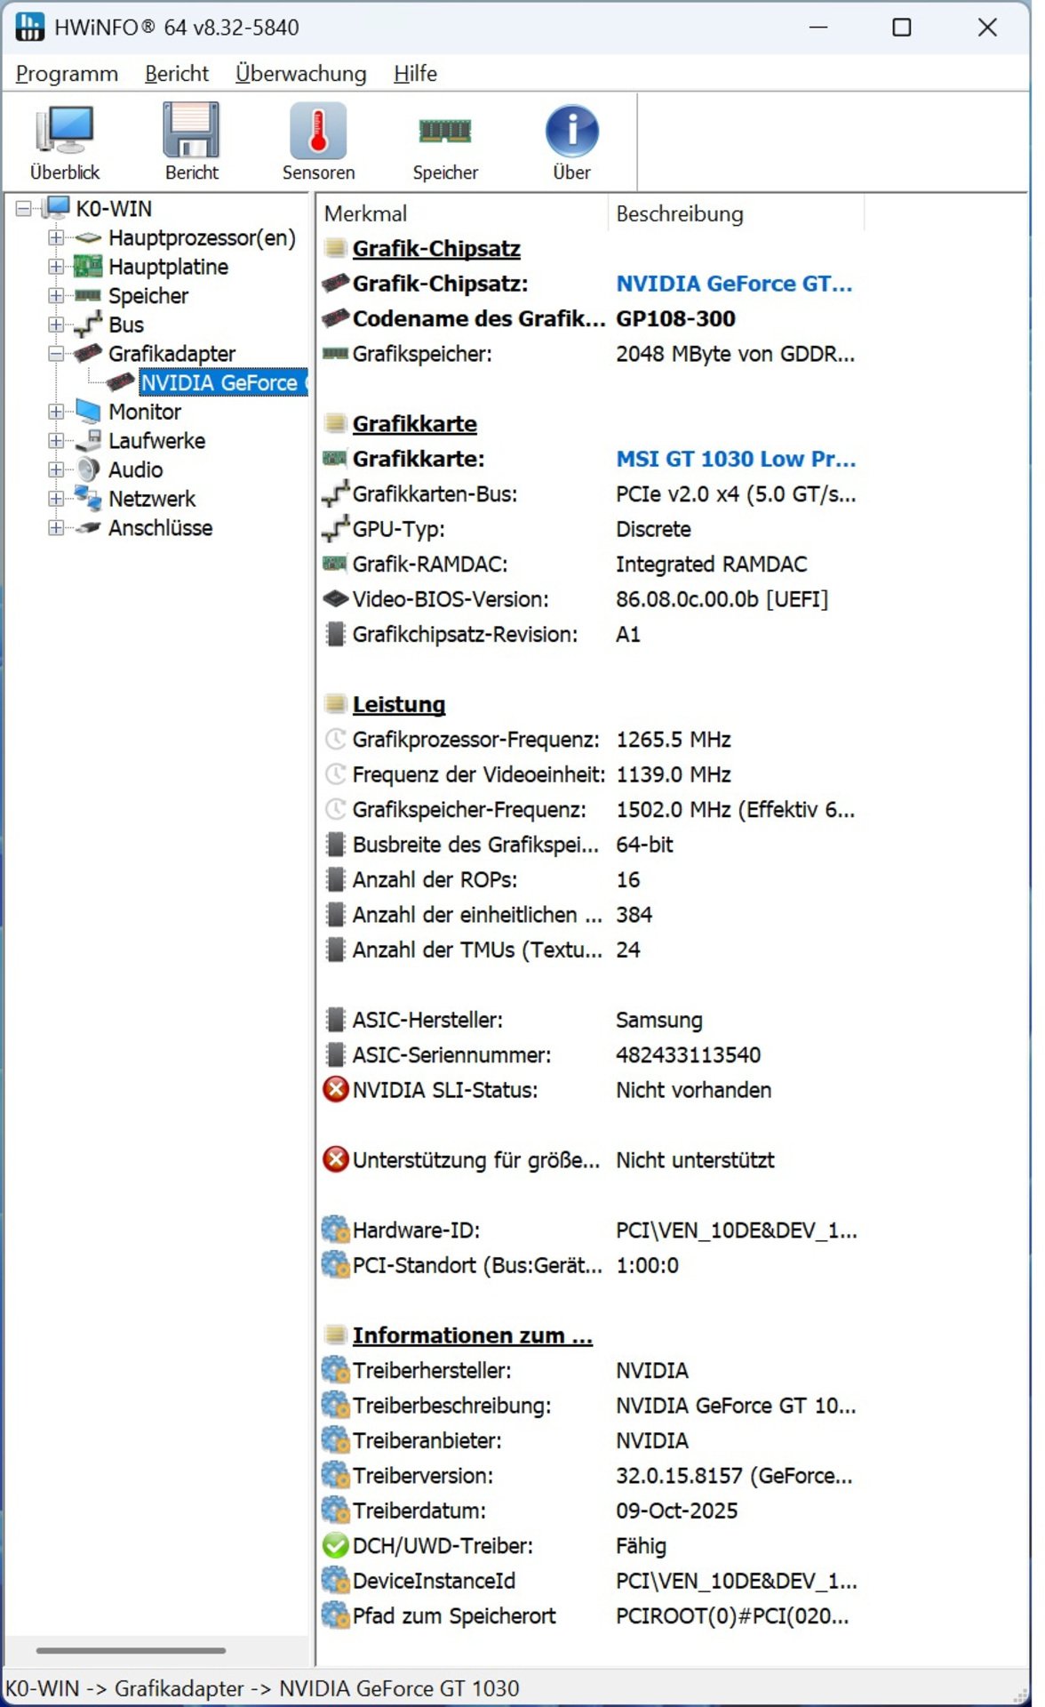Click the bus icon beside Grafikkarten-Bus
Image resolution: width=1045 pixels, height=1707 pixels.
pos(335,493)
